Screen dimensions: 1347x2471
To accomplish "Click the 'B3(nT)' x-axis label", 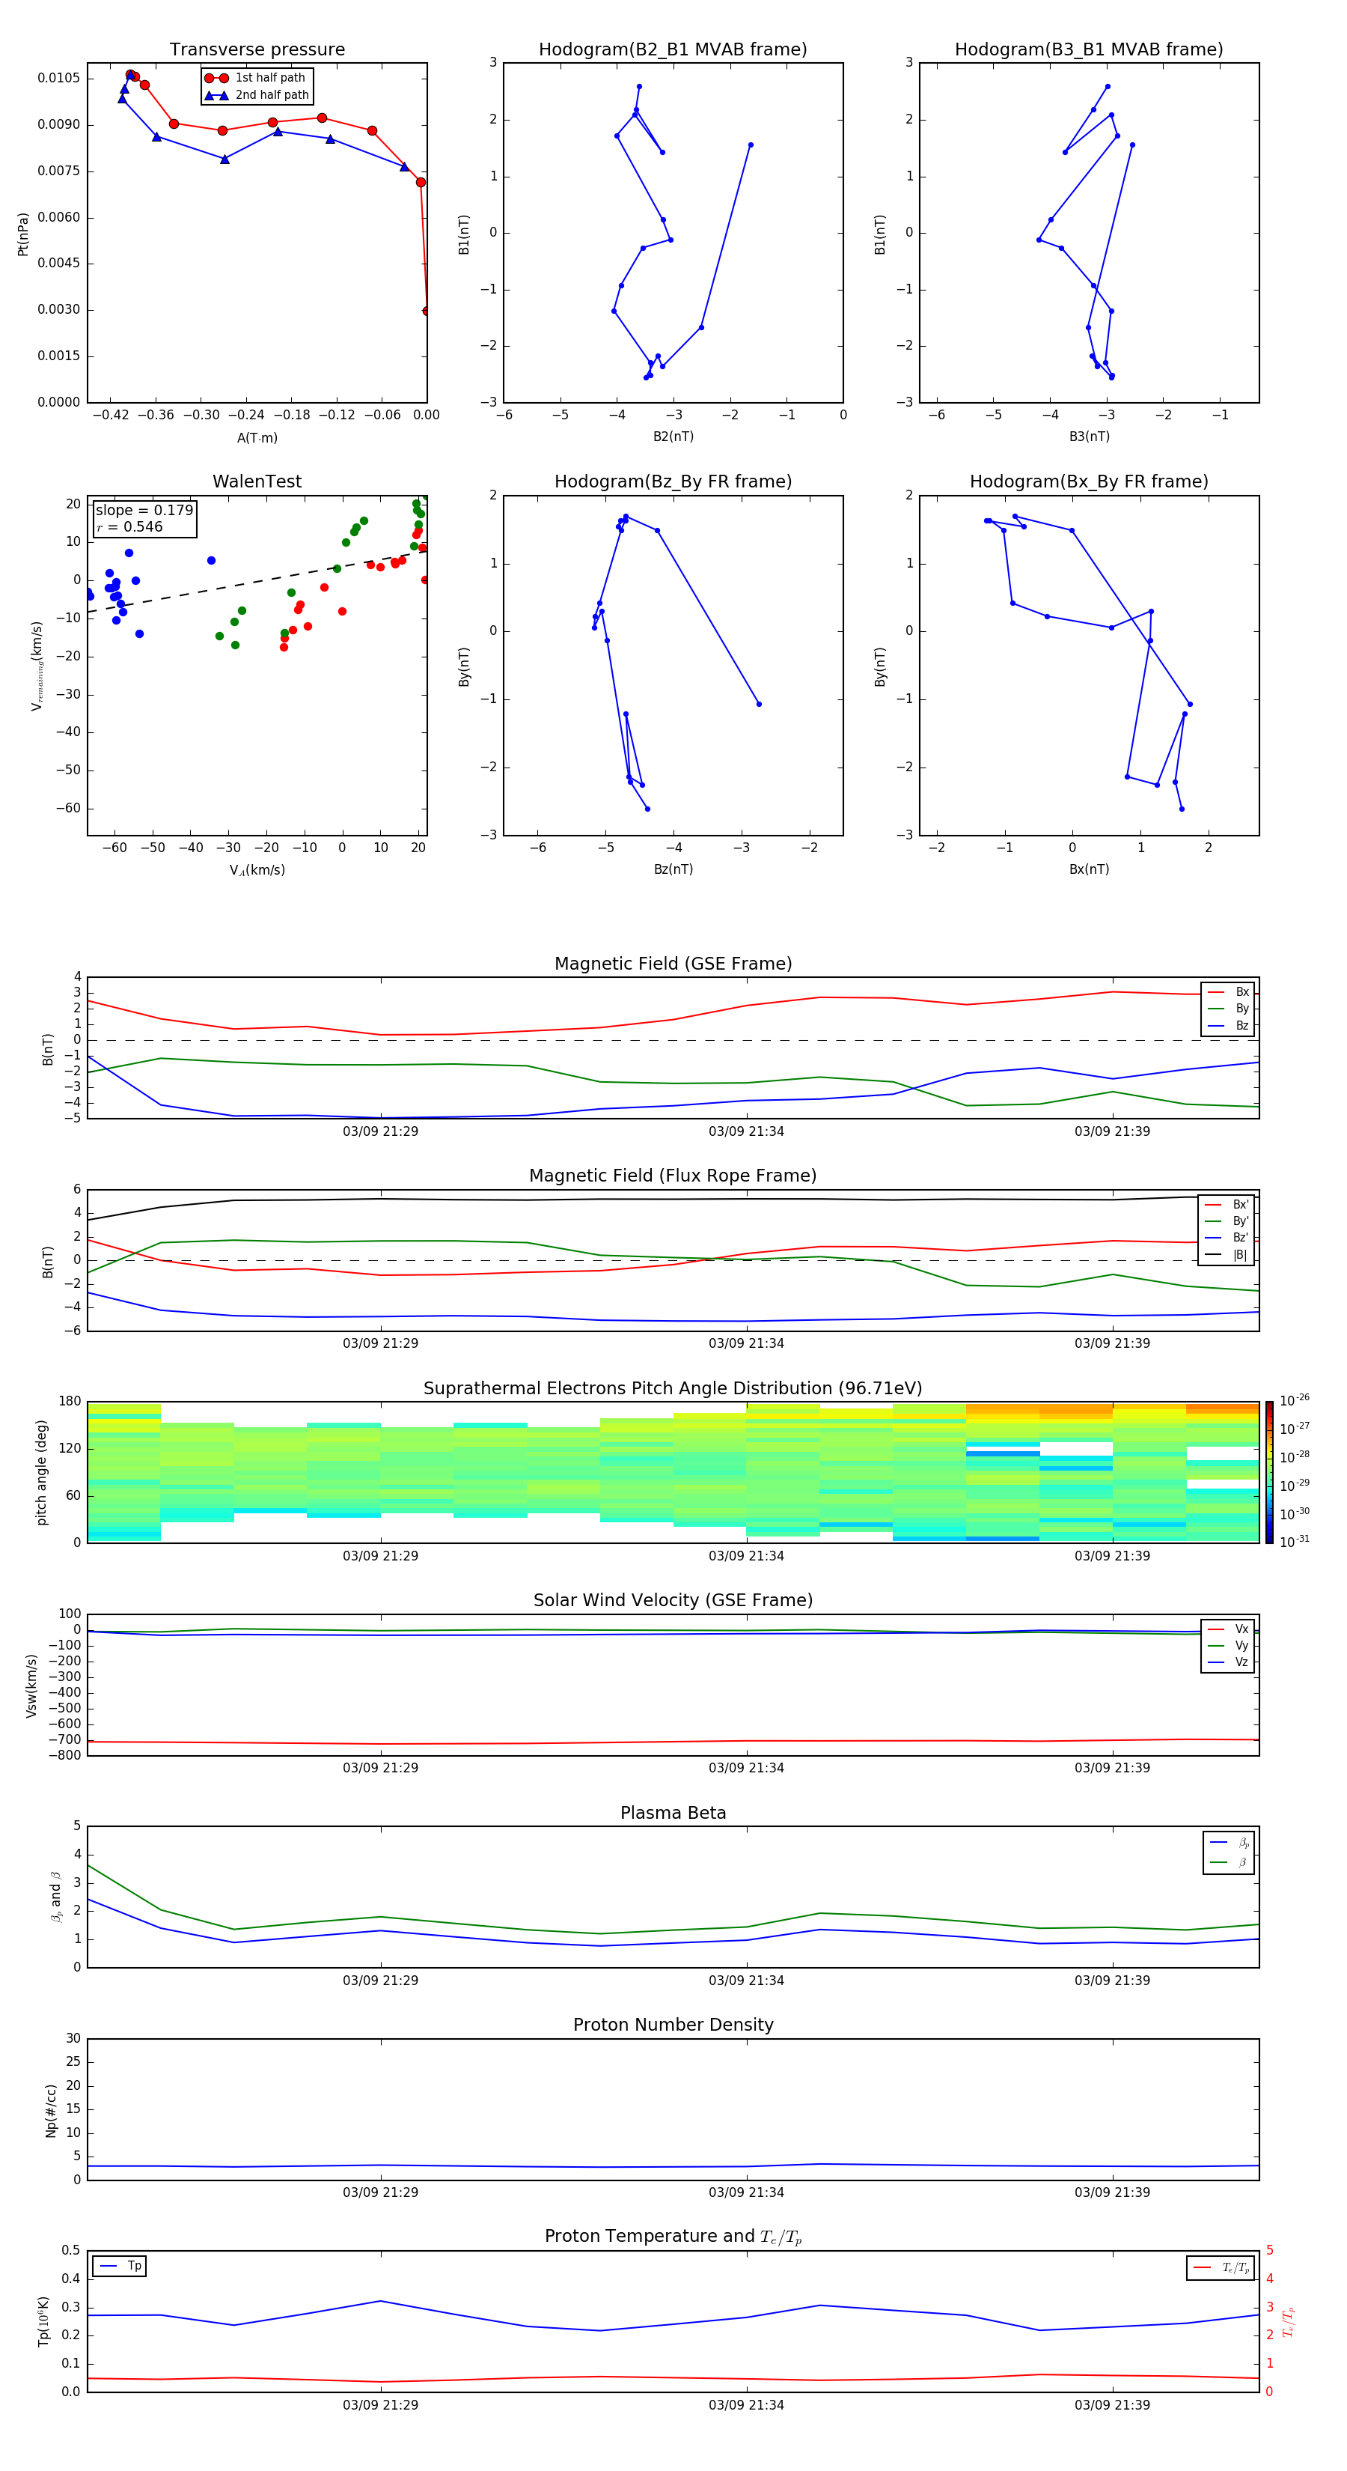I will tap(1089, 437).
